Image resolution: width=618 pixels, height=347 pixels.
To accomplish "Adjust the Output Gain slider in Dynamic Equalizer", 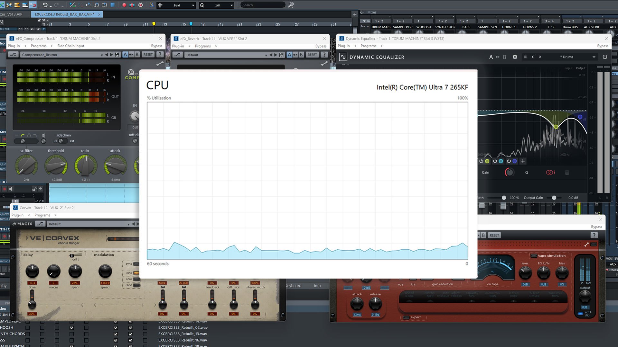I will pyautogui.click(x=554, y=198).
